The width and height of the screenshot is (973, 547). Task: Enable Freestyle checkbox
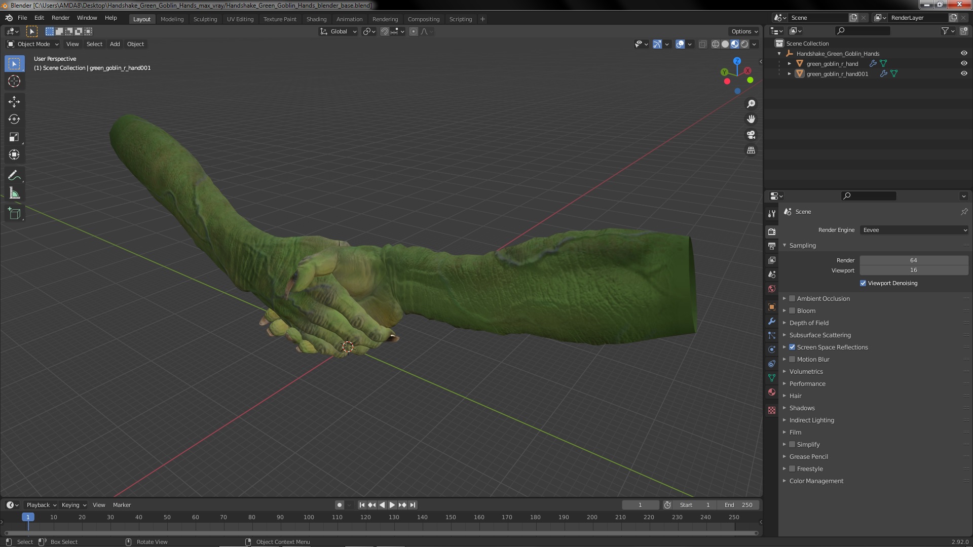tap(792, 468)
